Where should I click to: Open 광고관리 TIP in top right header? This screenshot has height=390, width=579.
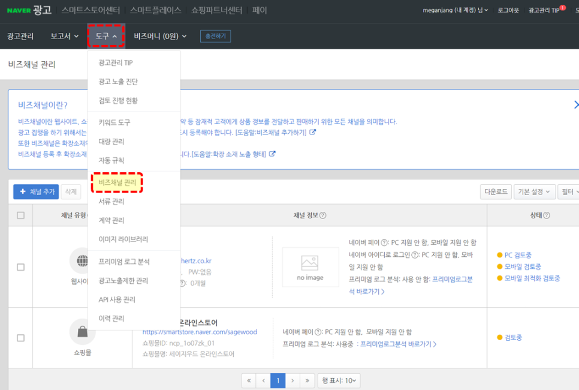(544, 10)
